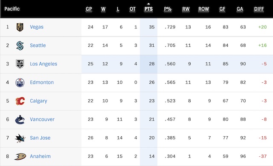Sort by GF goals-for header
This screenshot has height=166, width=273.
point(222,9)
